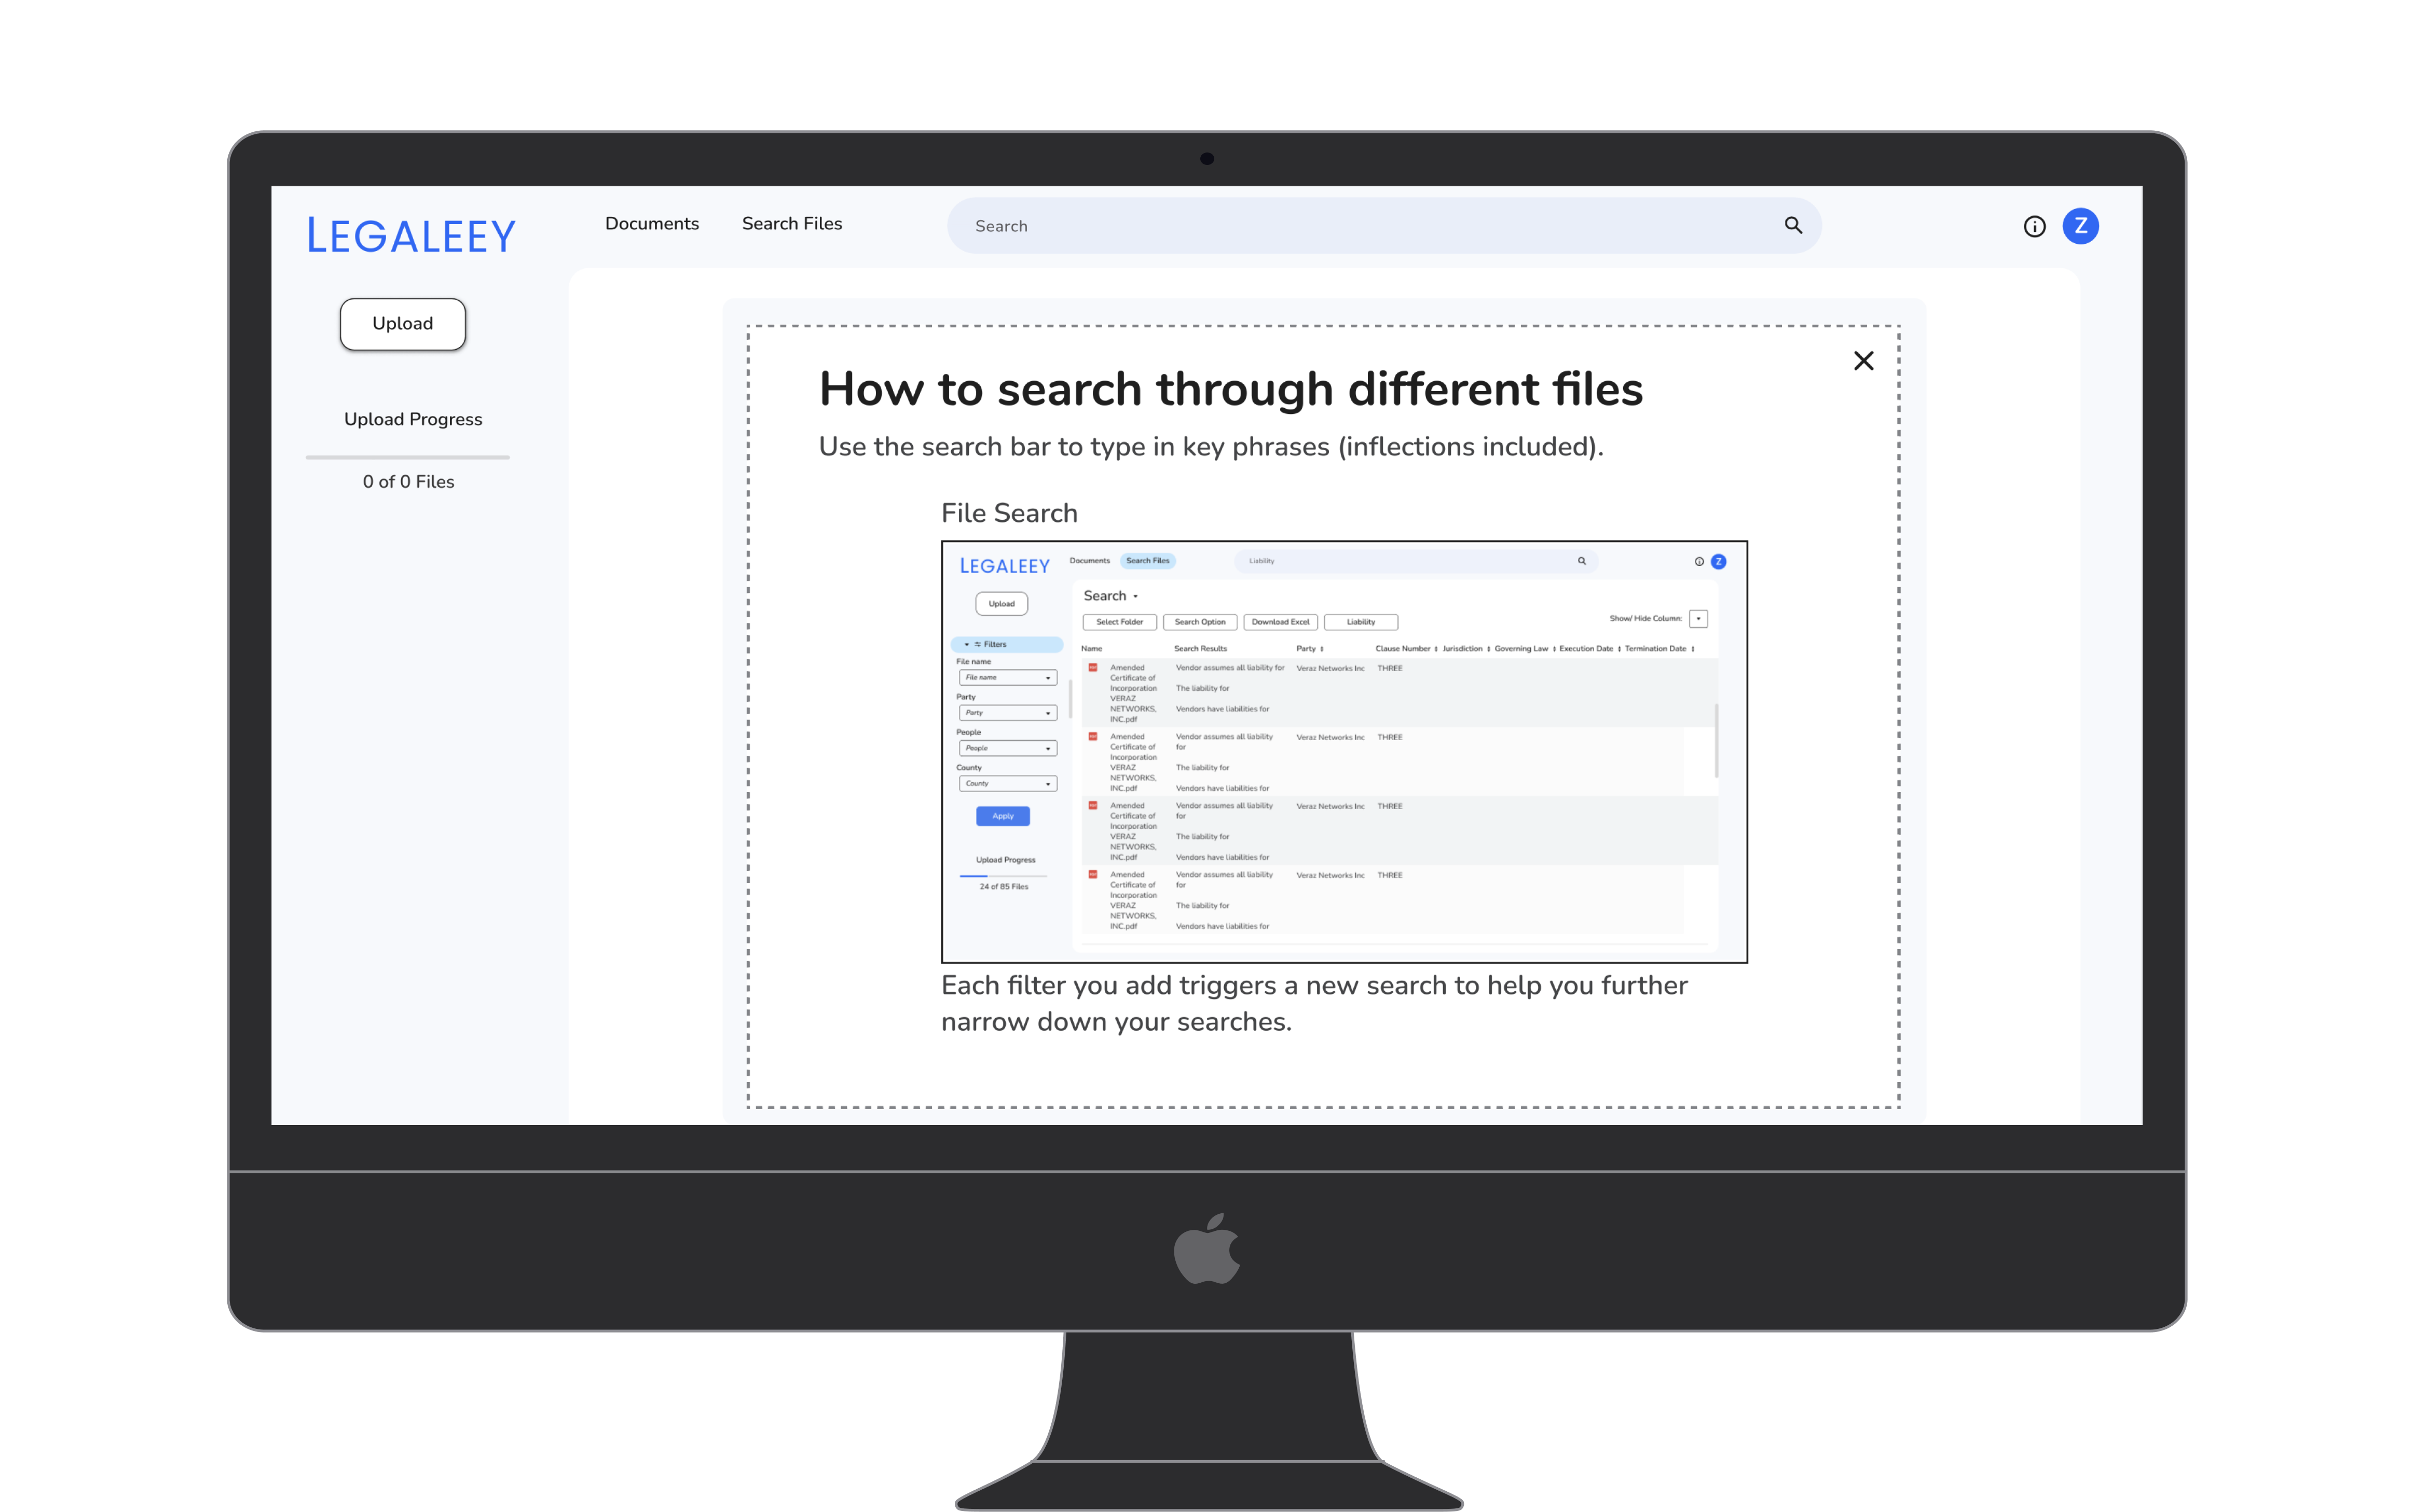
Task: Click the 'How to search through different files' heading
Action: (1231, 389)
